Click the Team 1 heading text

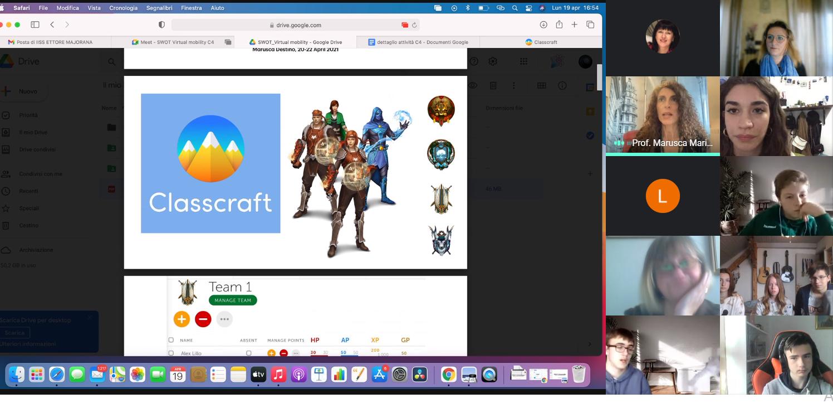[x=230, y=287]
